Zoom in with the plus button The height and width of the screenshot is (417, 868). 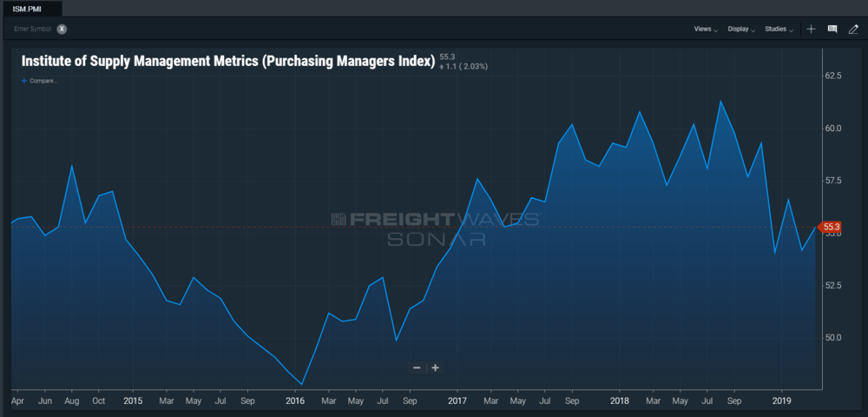click(x=436, y=367)
